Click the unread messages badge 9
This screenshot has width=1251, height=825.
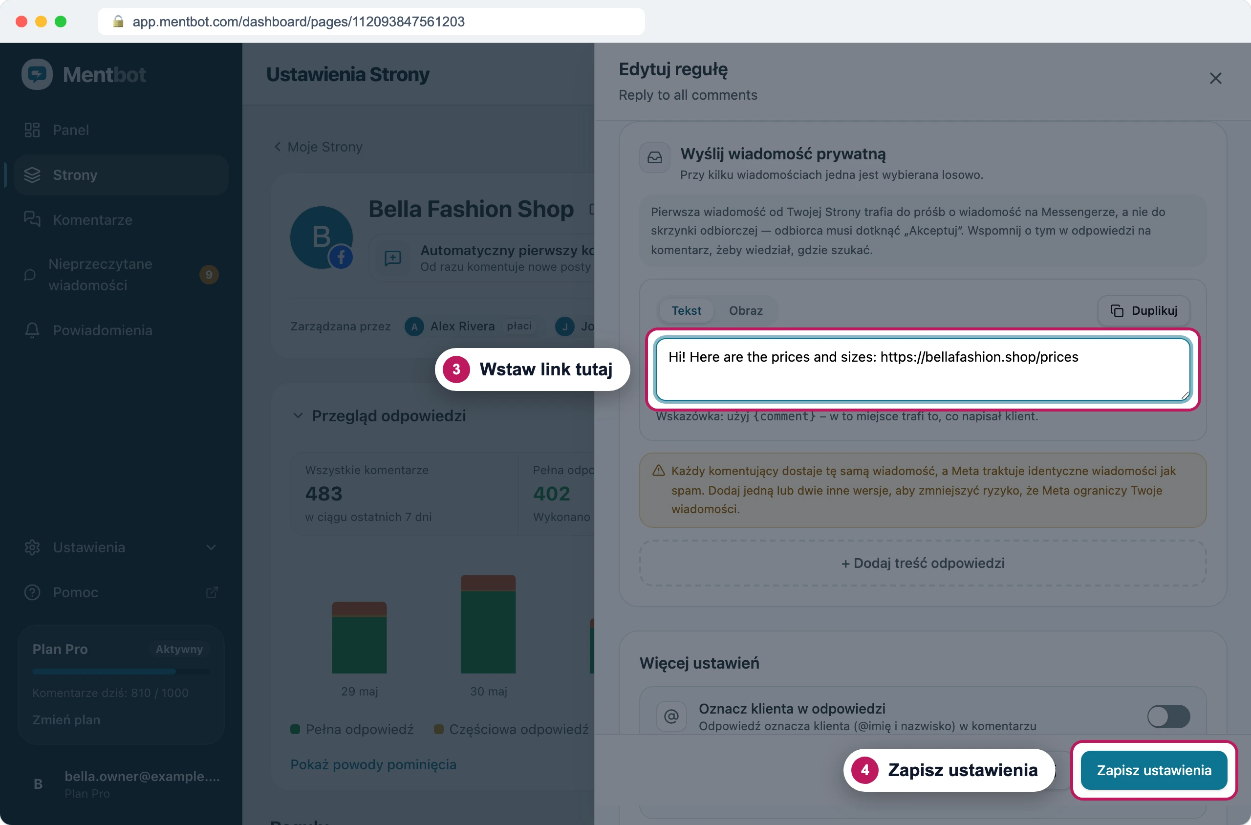tap(209, 275)
